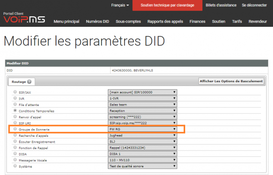Enable the Renvoi d'appel radio option

click(x=15, y=116)
